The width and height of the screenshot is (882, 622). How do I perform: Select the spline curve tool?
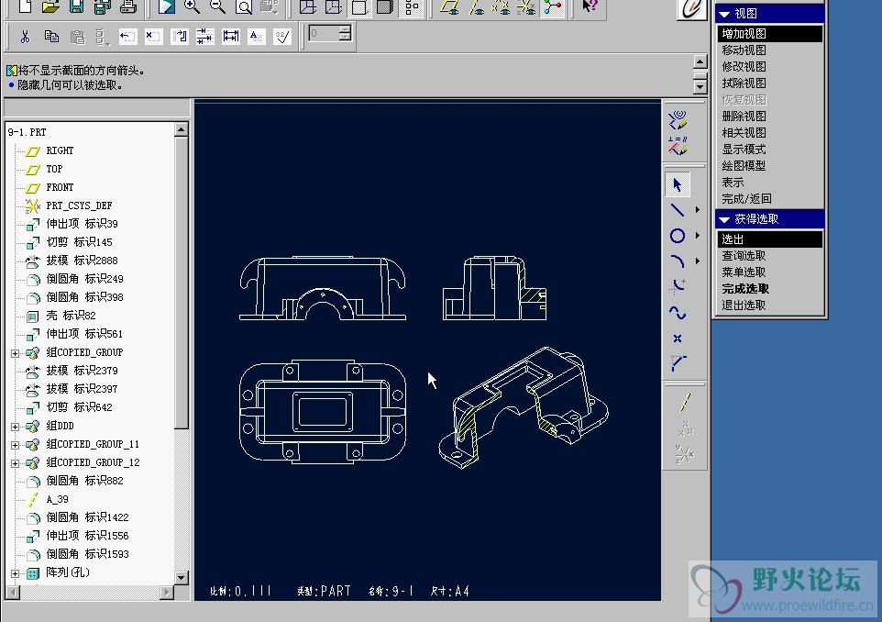(x=678, y=313)
